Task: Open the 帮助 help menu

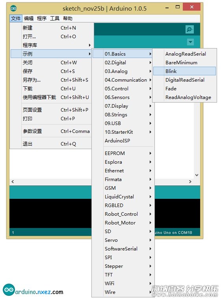Action: [x=68, y=19]
